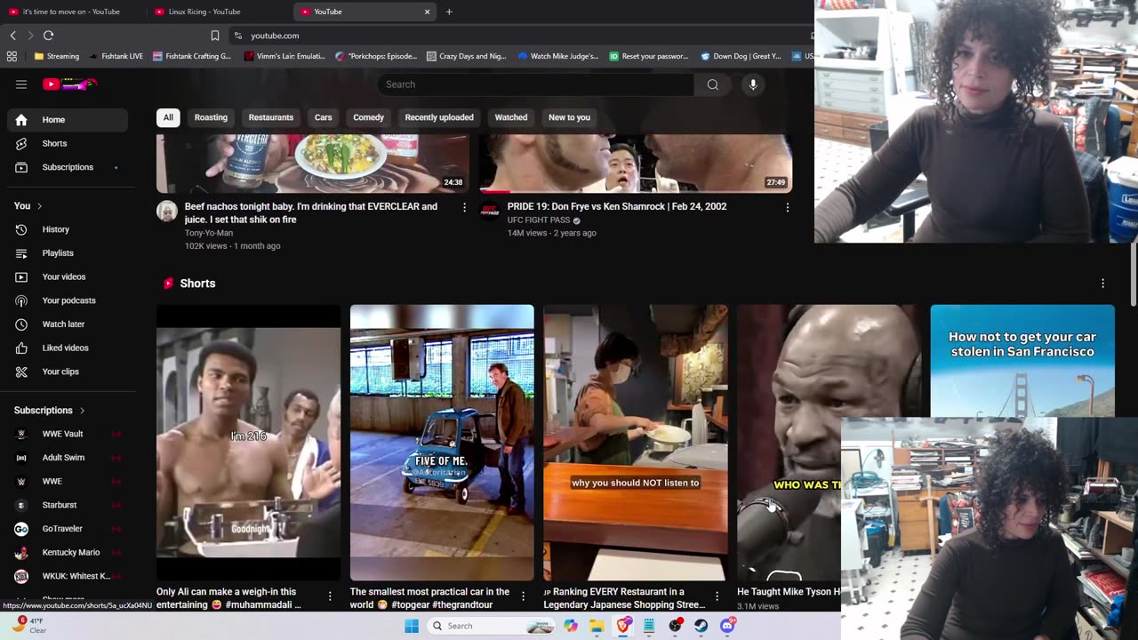
Task: Activate voice search microphone
Action: 753,84
